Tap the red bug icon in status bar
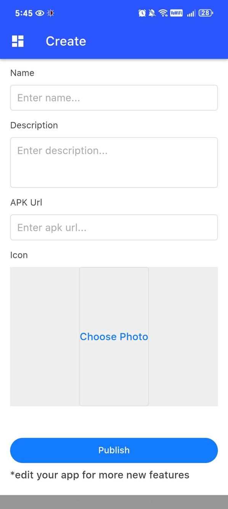The width and height of the screenshot is (228, 509). (x=50, y=13)
